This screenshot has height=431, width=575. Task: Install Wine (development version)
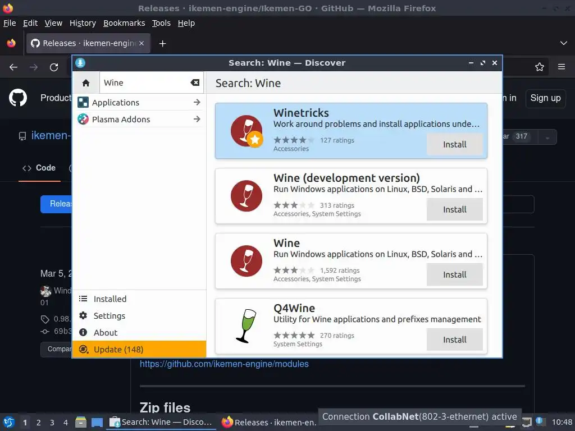point(454,210)
